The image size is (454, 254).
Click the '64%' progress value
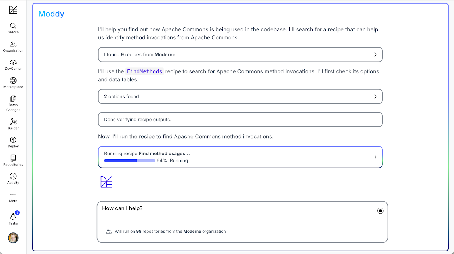162,160
